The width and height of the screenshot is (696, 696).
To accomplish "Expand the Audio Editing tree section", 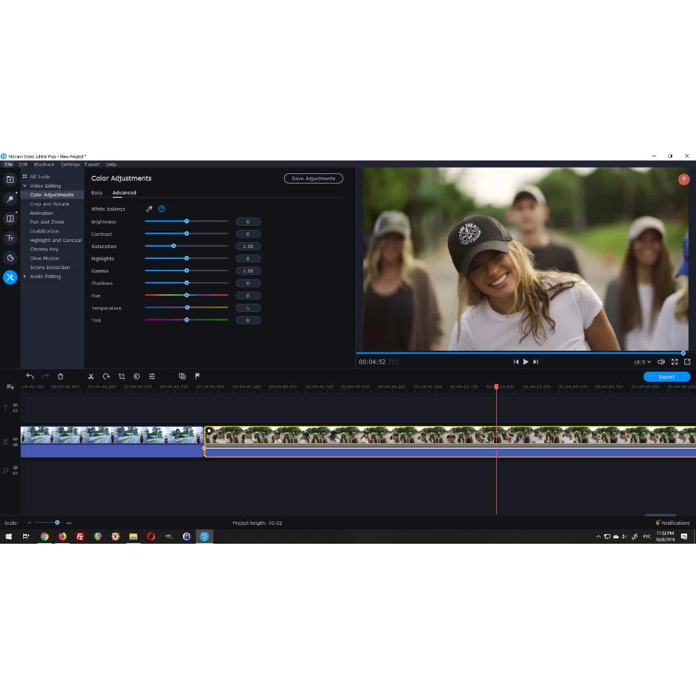I will click(25, 277).
